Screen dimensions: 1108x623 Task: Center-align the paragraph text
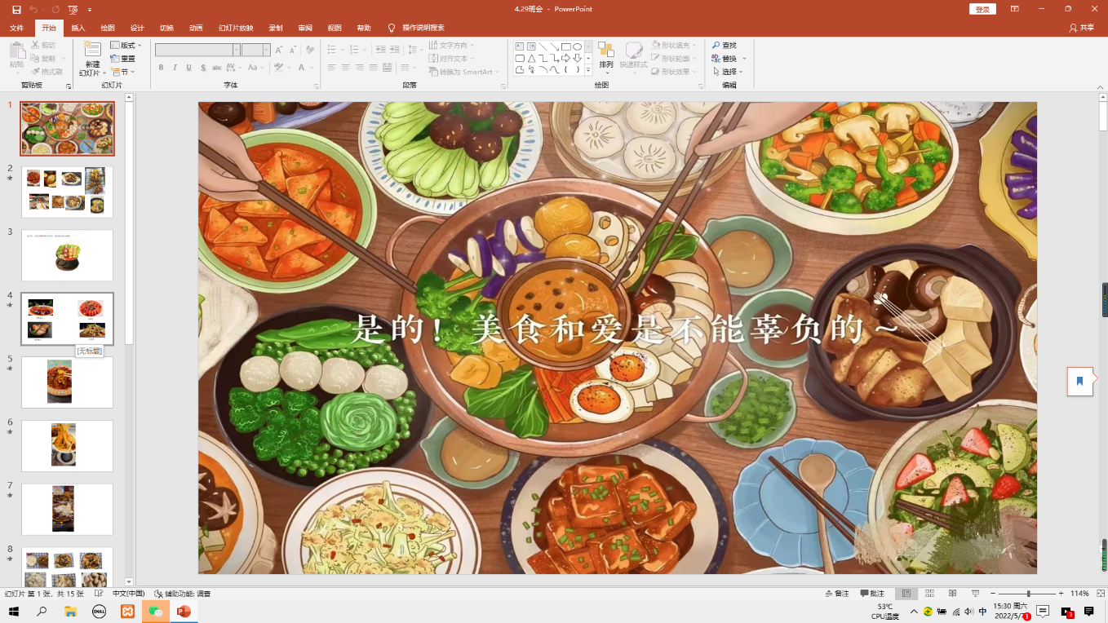(345, 68)
